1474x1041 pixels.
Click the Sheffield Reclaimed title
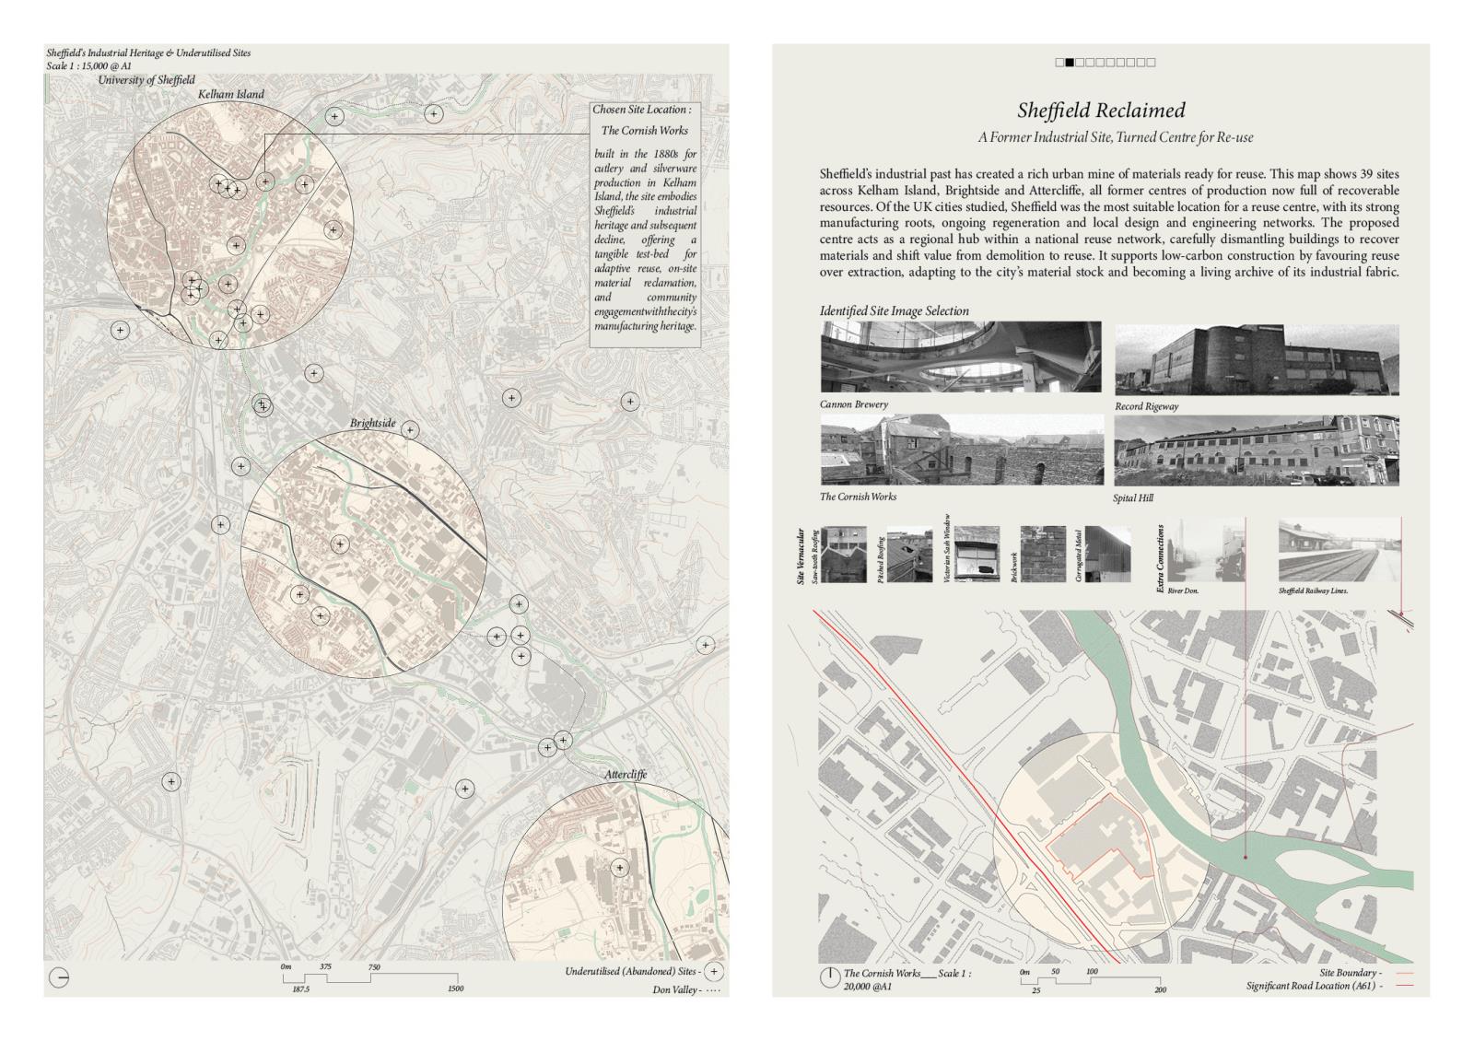tap(1101, 111)
